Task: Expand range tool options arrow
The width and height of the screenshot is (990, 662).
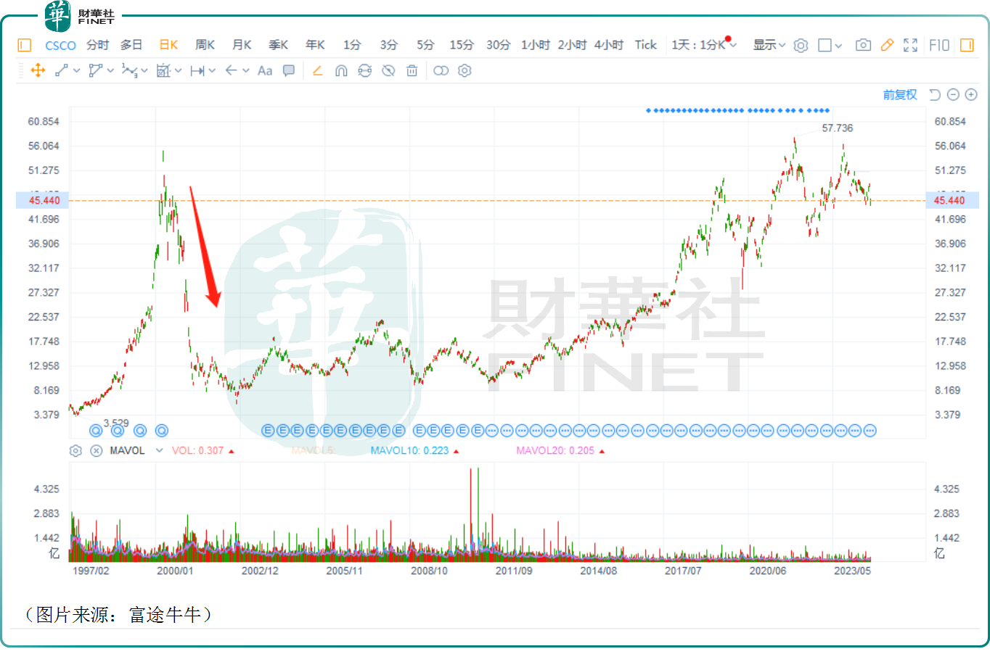Action: [212, 71]
